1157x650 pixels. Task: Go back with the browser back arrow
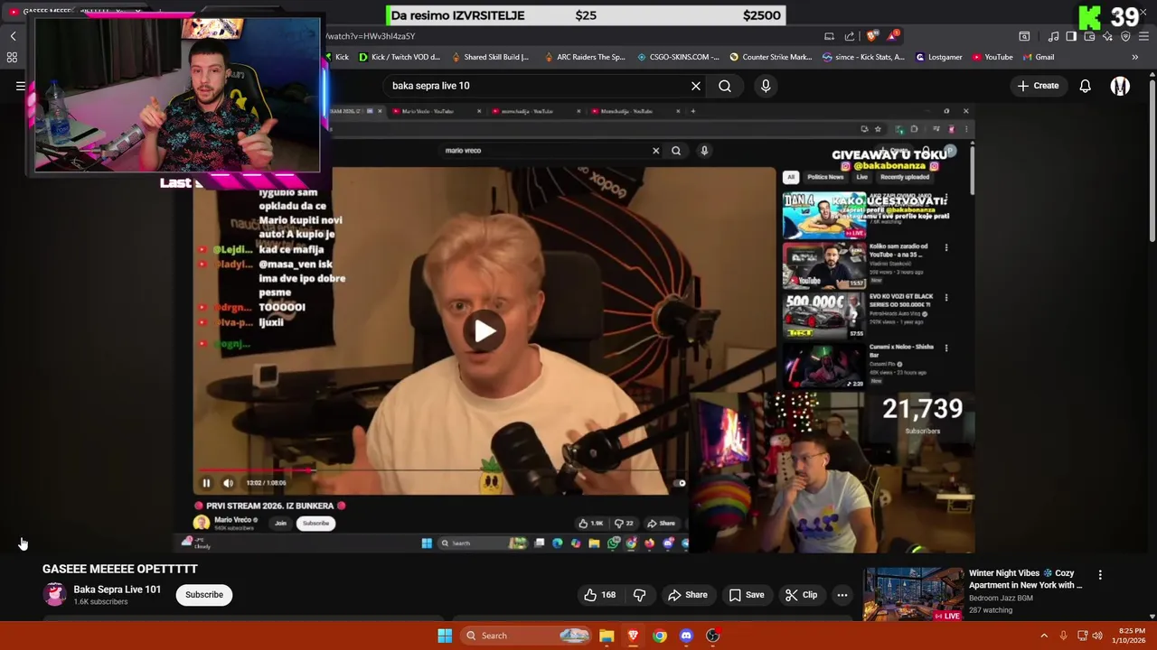tap(13, 36)
